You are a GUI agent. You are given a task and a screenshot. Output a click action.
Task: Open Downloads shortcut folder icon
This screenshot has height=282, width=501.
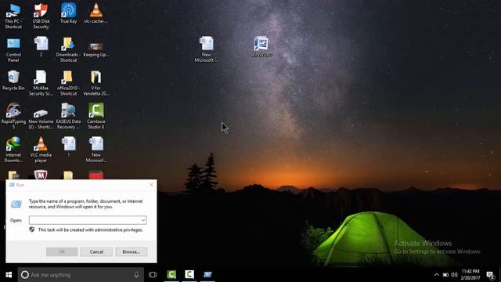tap(68, 49)
